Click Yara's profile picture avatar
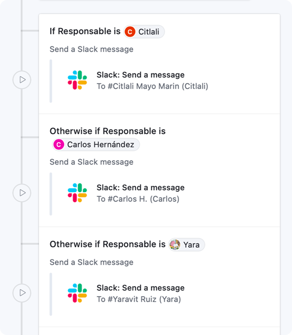The height and width of the screenshot is (335, 292). pyautogui.click(x=175, y=245)
